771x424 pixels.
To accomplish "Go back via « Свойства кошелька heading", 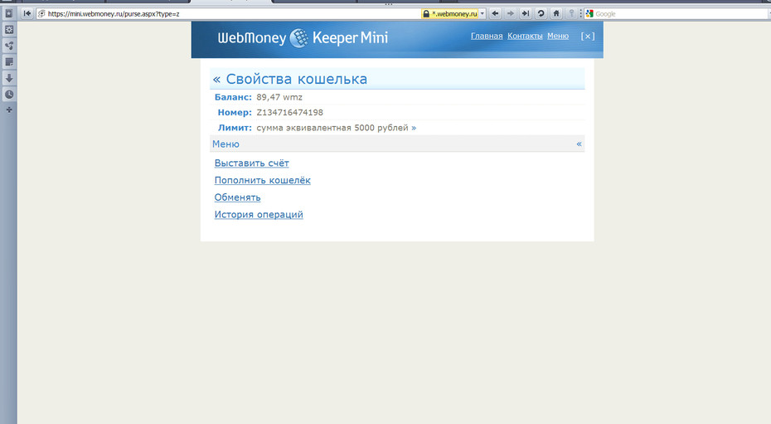I will pos(290,79).
